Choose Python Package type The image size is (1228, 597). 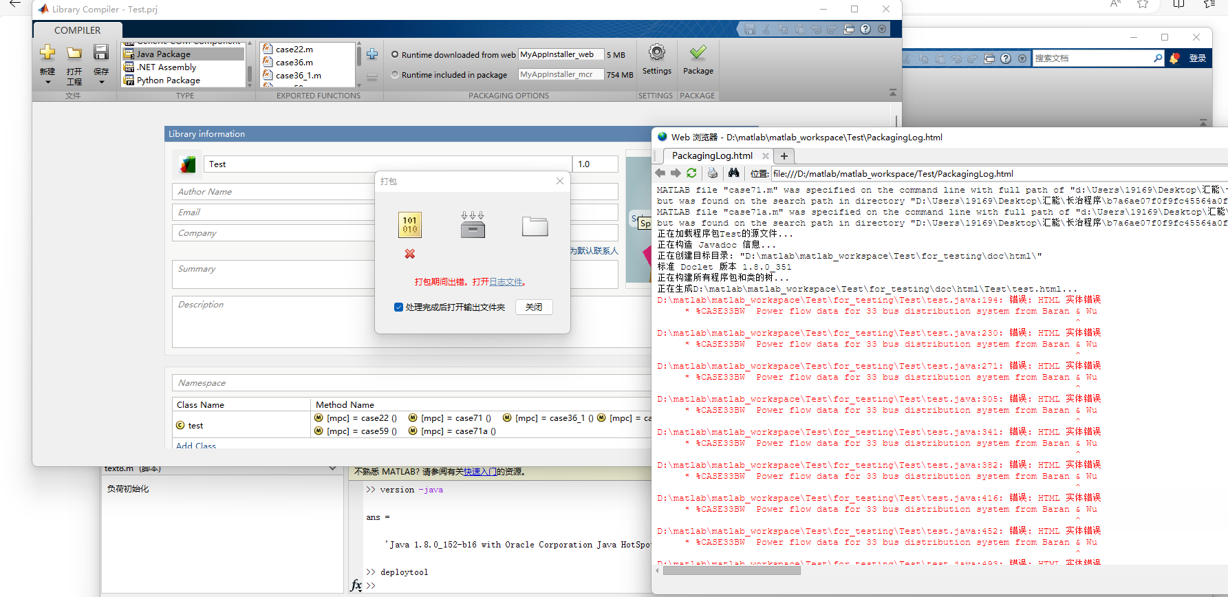click(x=183, y=80)
